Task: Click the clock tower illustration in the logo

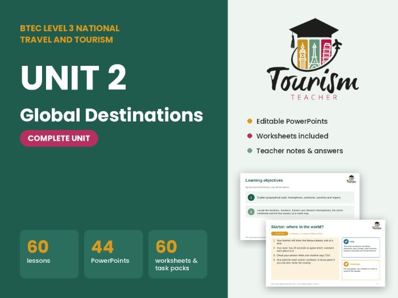Action: point(302,56)
